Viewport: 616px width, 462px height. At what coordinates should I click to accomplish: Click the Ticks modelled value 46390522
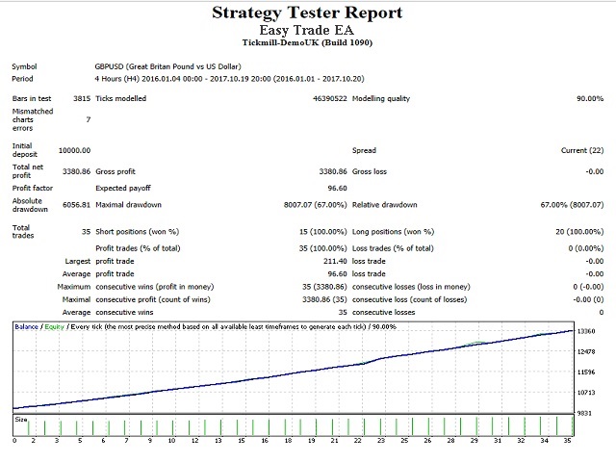tap(330, 98)
